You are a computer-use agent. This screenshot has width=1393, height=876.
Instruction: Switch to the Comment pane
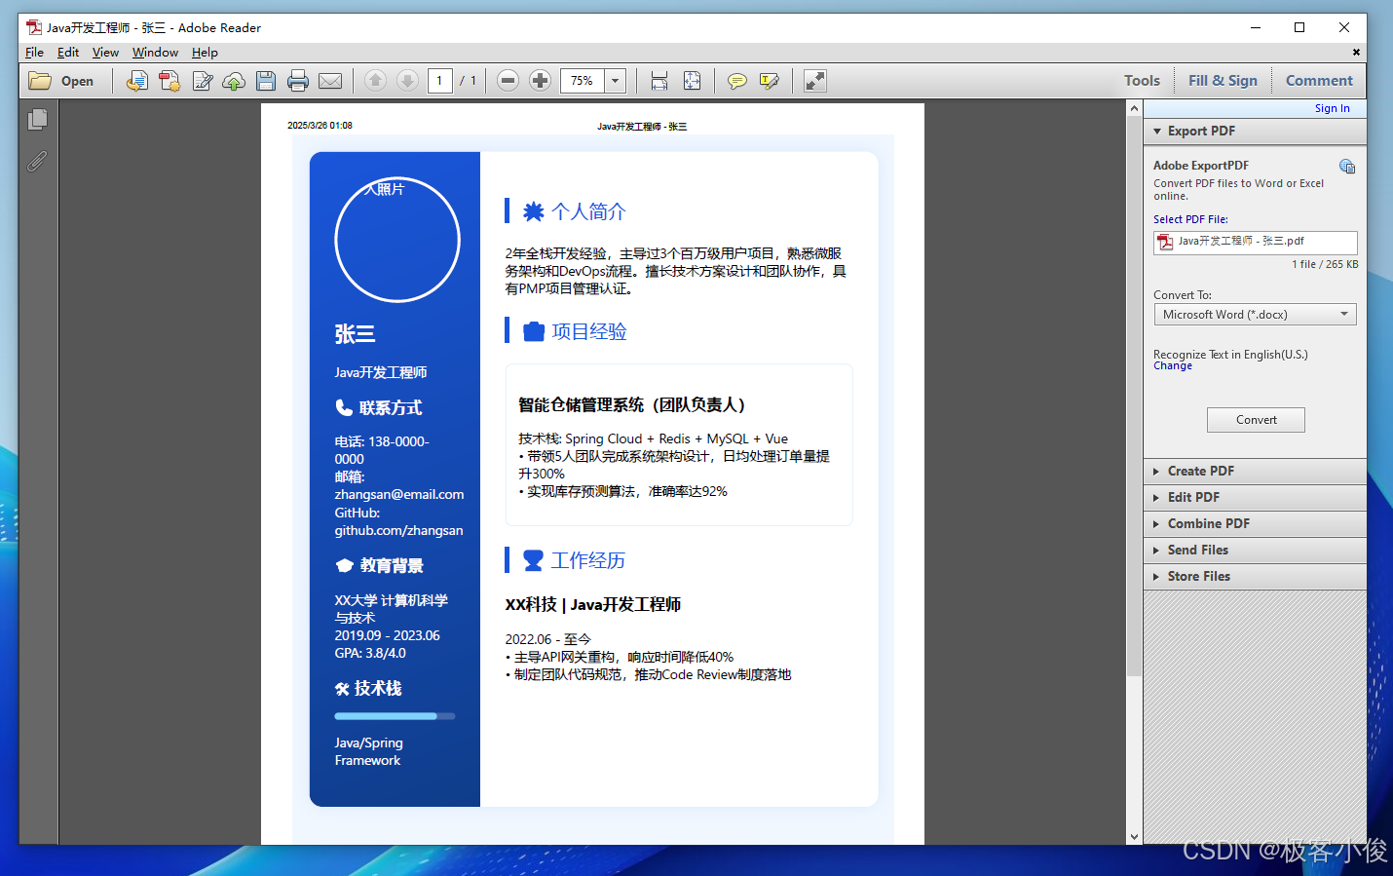pos(1319,81)
